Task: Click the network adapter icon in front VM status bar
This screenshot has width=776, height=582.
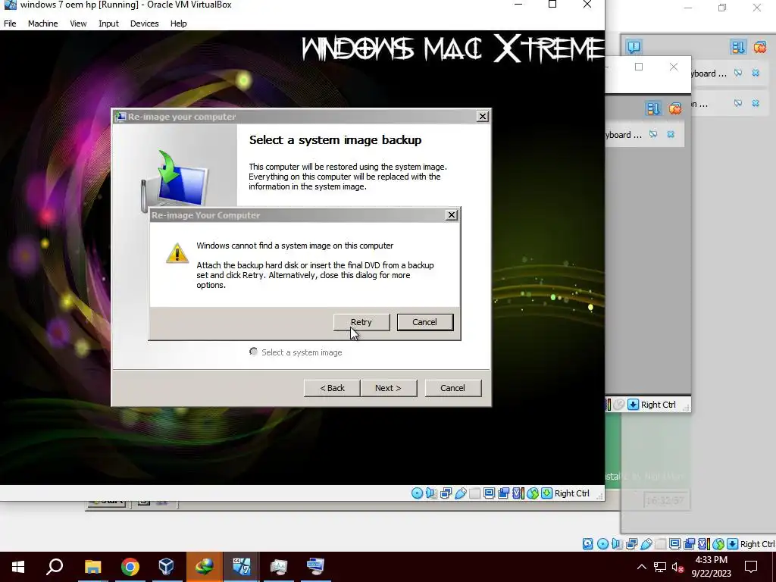Action: point(446,493)
